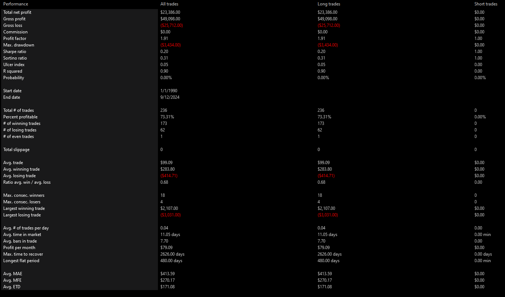The width and height of the screenshot is (505, 297).
Task: Select the R squared row label
Action: (13, 71)
